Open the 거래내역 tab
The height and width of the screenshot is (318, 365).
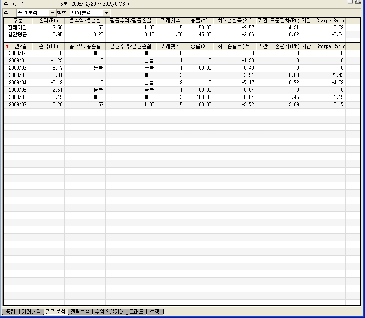[31, 312]
